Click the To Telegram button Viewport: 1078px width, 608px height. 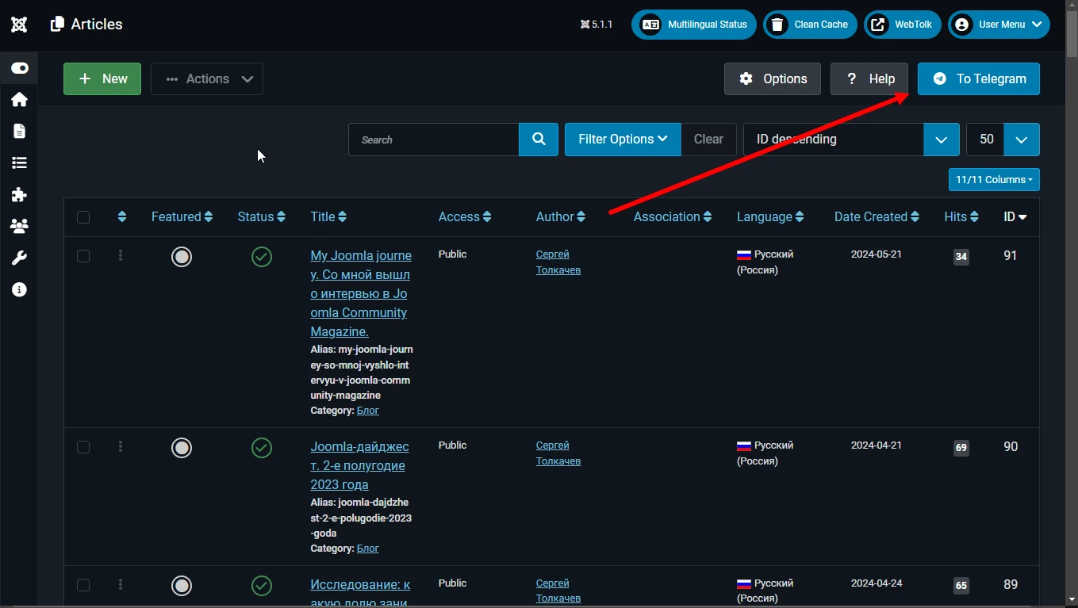pos(979,78)
